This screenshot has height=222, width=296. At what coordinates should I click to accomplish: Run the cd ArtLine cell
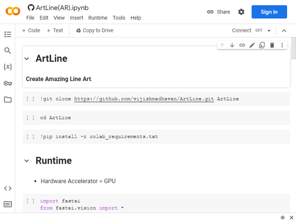click(30, 118)
